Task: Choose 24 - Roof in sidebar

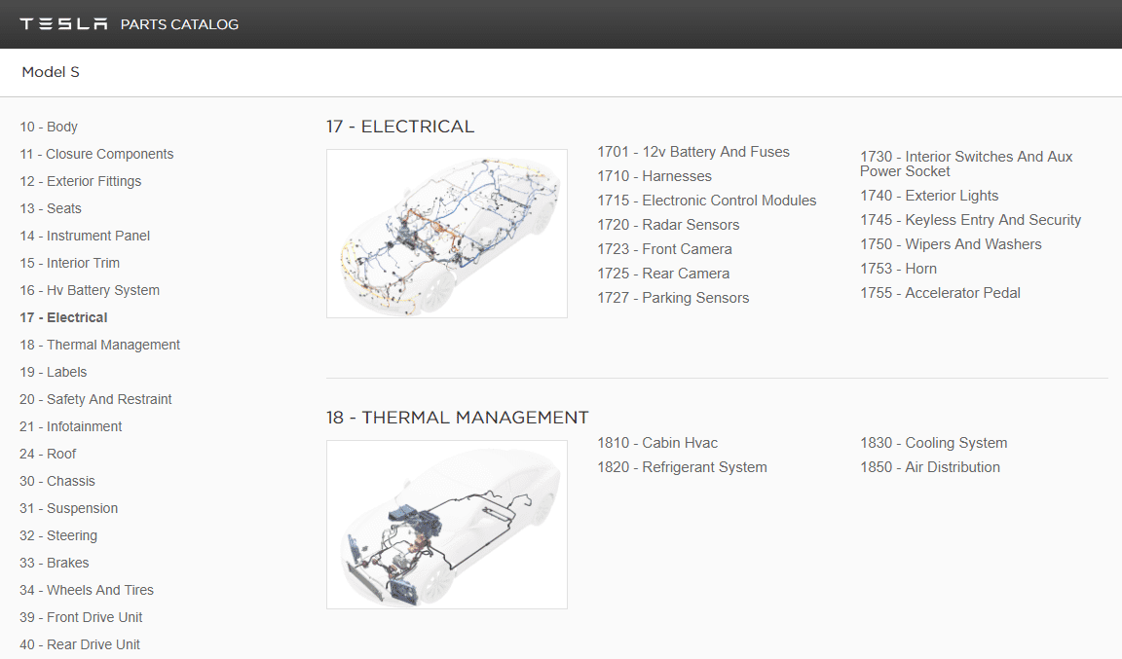Action: [48, 453]
